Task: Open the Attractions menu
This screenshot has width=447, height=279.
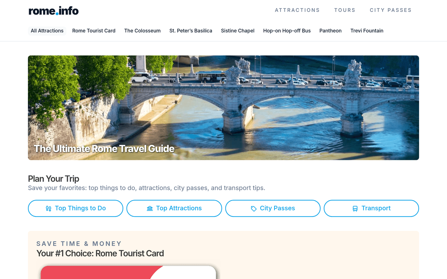Action: coord(297,10)
